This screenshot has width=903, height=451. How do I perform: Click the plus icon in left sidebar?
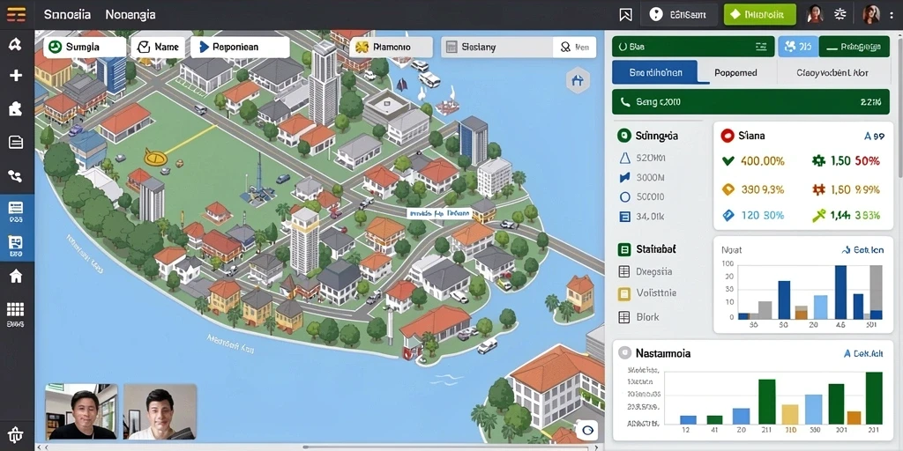(x=16, y=76)
